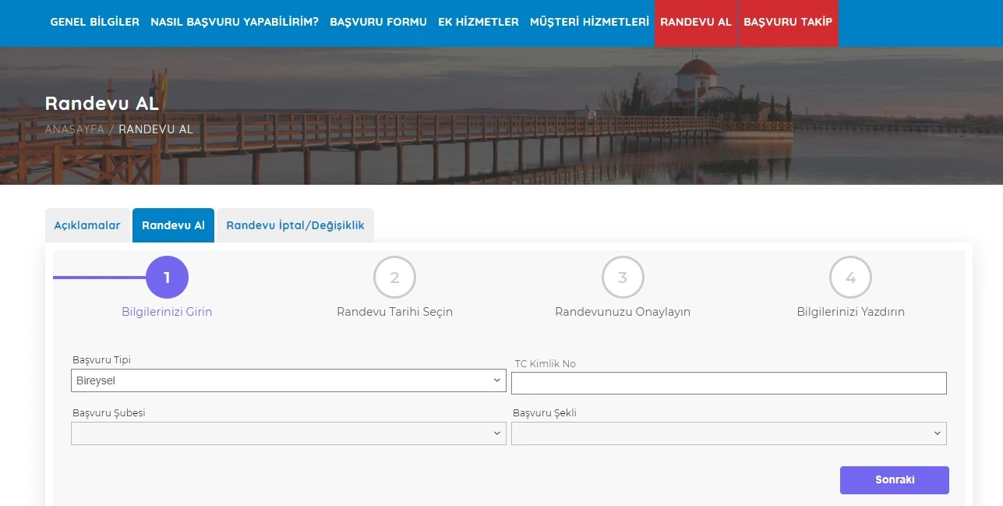This screenshot has width=1003, height=506.
Task: Open NASIL BAŞVURU YAPABİLİRİM menu
Action: coord(233,22)
